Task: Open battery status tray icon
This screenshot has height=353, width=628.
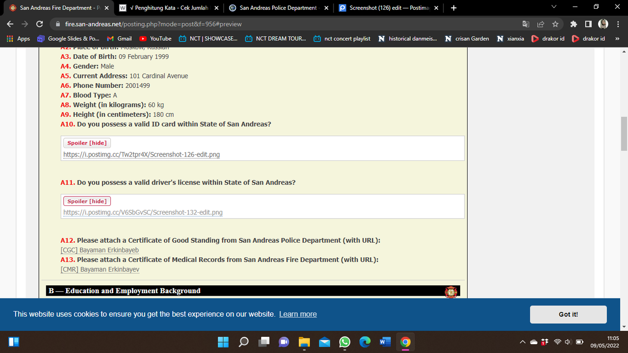Action: point(579,342)
